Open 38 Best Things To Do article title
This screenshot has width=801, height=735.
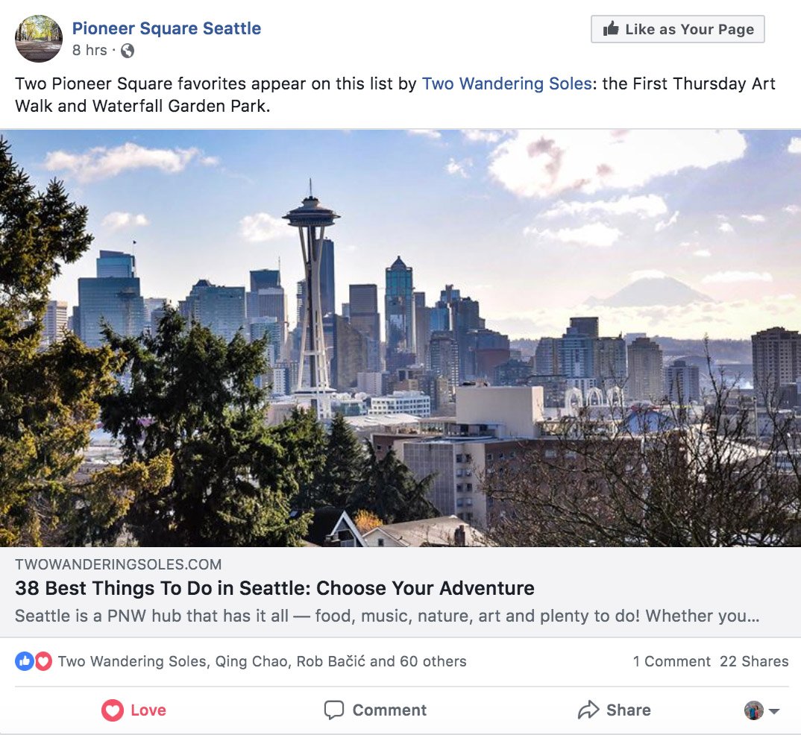click(275, 588)
